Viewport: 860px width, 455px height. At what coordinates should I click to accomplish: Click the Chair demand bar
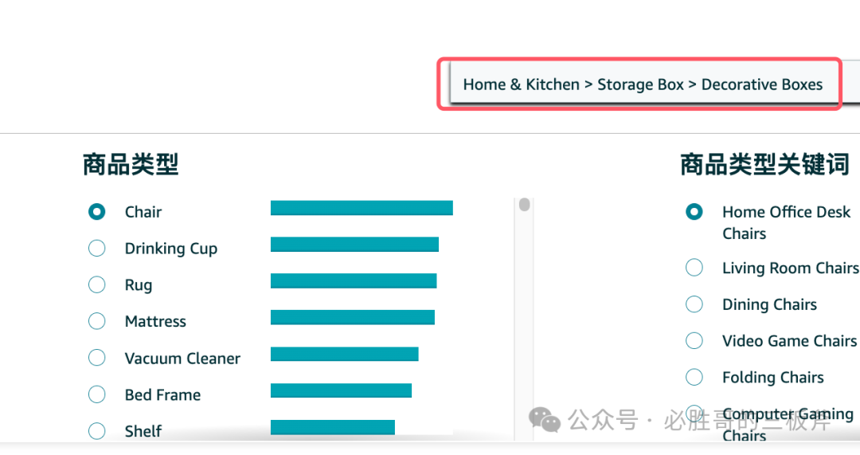362,208
